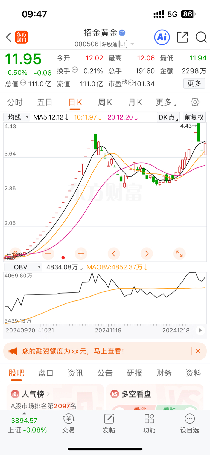Close the 融资额度 banner

click(198, 351)
